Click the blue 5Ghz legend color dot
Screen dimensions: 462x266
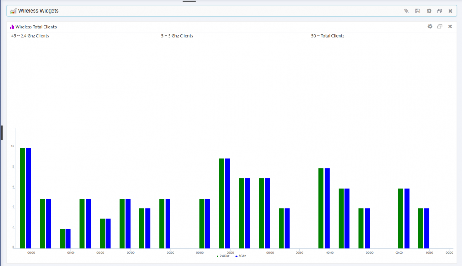235,255
